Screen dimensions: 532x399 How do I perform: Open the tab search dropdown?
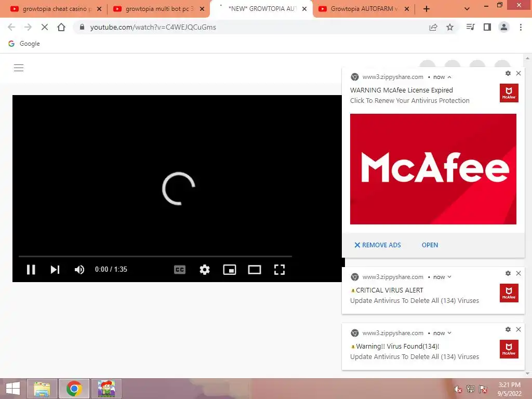(467, 9)
